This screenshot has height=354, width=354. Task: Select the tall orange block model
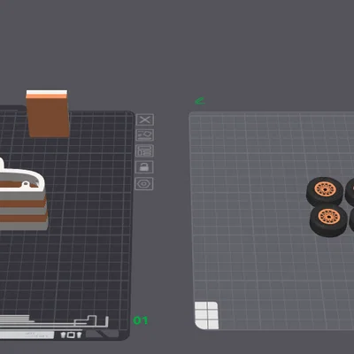(48, 113)
